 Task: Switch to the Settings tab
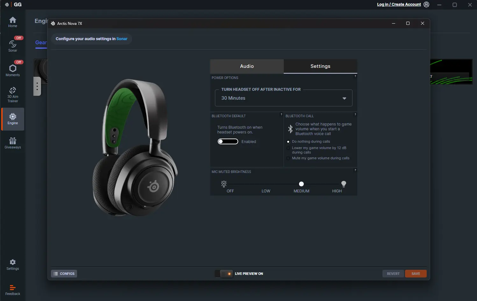[x=320, y=66]
